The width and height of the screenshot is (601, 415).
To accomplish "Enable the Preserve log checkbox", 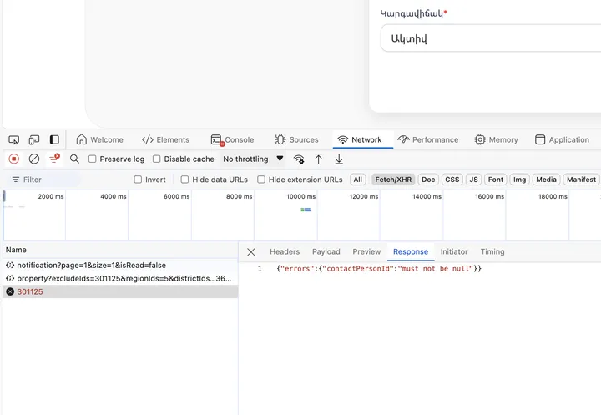I will click(x=93, y=159).
